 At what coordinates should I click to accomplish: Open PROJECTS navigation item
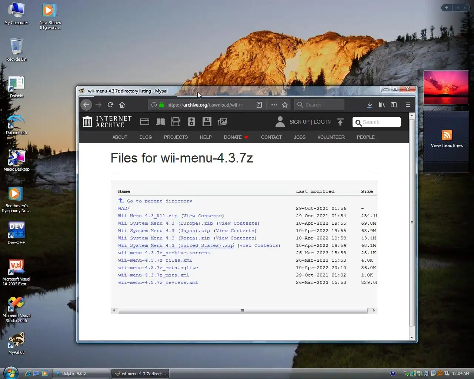click(176, 137)
